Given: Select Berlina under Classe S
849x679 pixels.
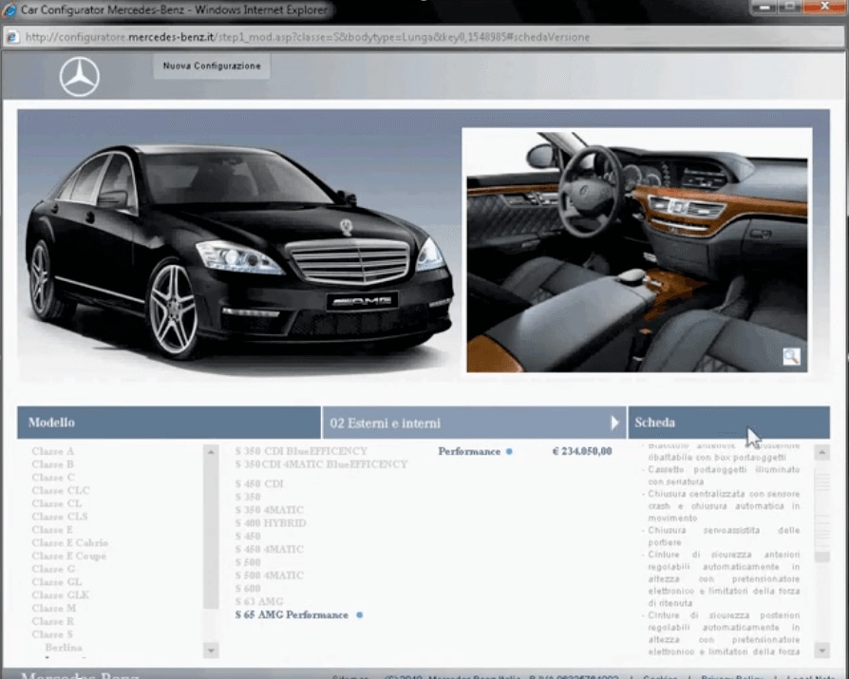Looking at the screenshot, I should coord(64,648).
